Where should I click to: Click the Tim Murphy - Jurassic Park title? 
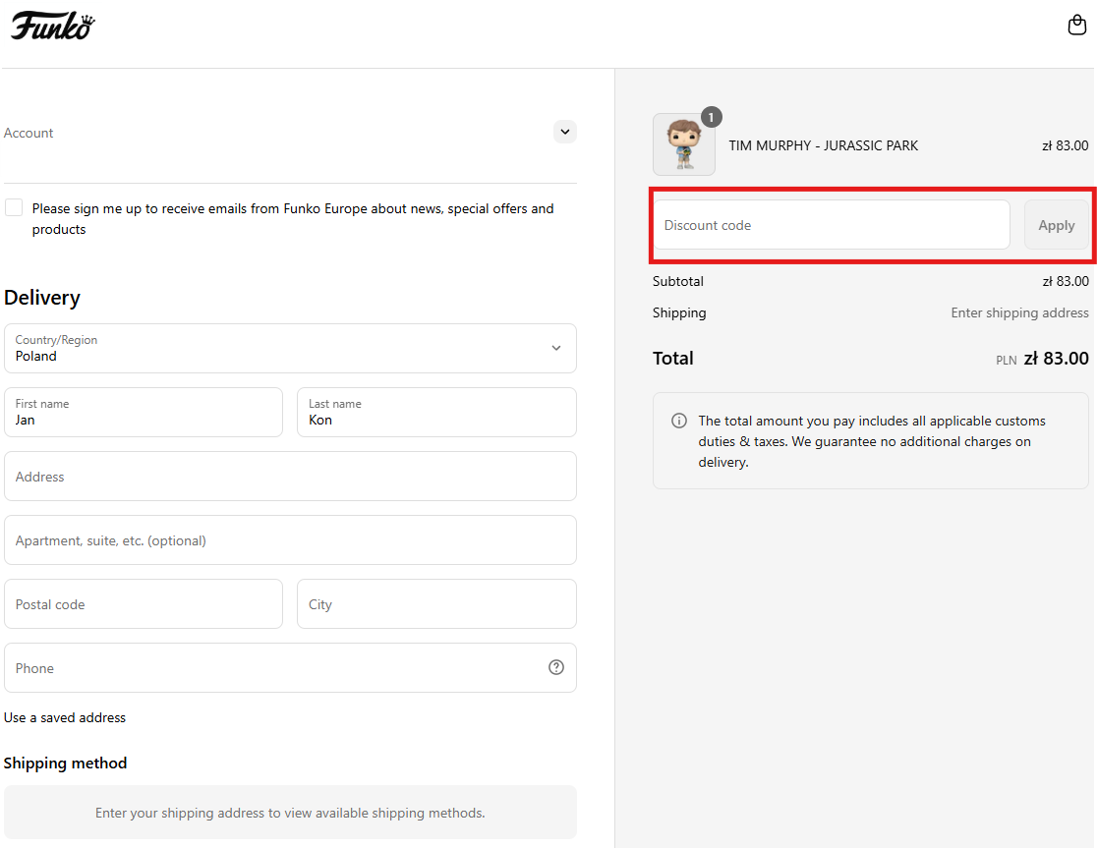click(823, 145)
